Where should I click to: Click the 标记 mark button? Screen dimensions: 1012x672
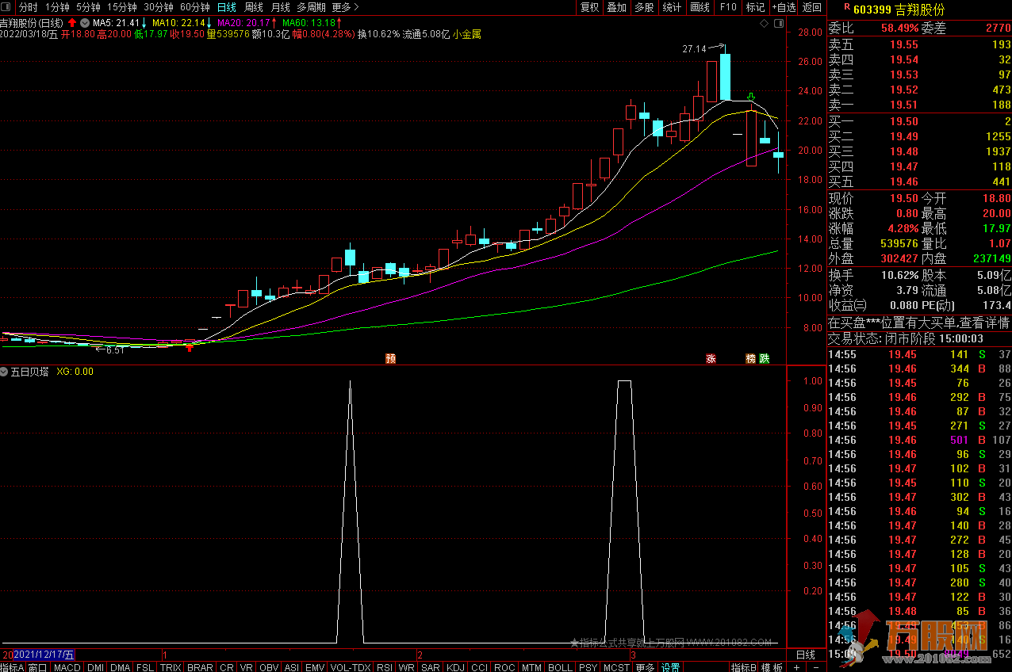pyautogui.click(x=755, y=7)
